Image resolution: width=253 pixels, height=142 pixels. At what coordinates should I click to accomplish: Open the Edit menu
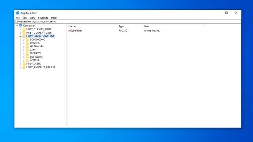[25, 18]
